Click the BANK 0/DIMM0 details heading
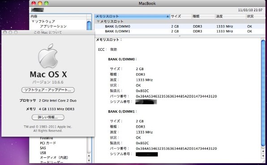This screenshot has width=267, height=165. (122, 59)
